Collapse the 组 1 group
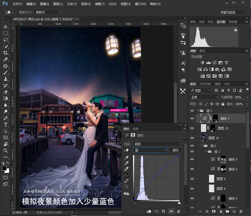This screenshot has height=216, width=251. (206, 151)
